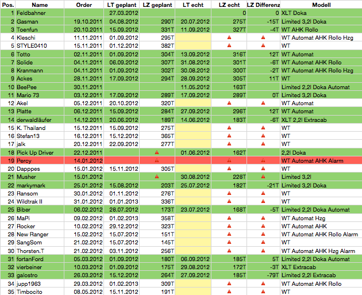This screenshot has width=362, height=295.
Task: Click the warning icon in Ransom's LZ echt cell
Action: point(229,193)
